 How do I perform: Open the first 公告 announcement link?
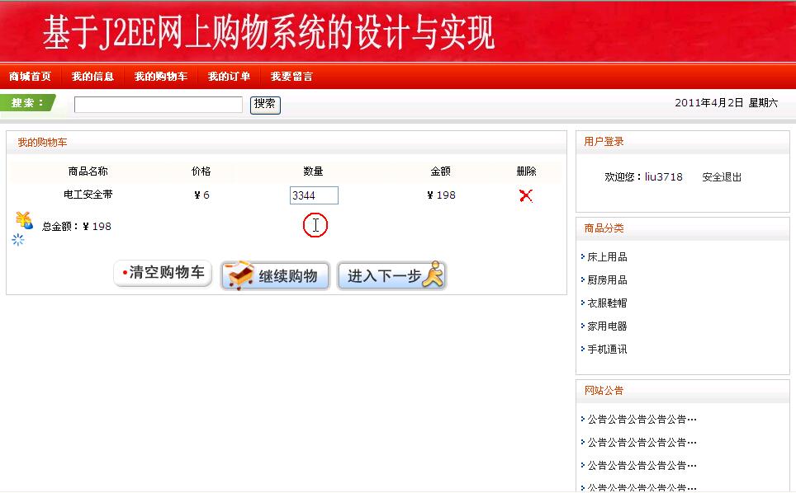642,419
